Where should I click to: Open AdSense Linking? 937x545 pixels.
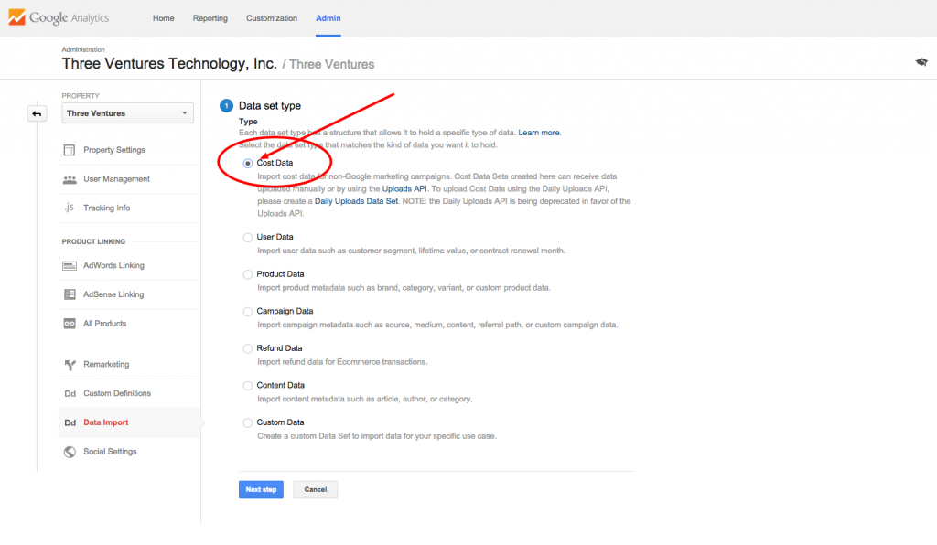coord(113,294)
